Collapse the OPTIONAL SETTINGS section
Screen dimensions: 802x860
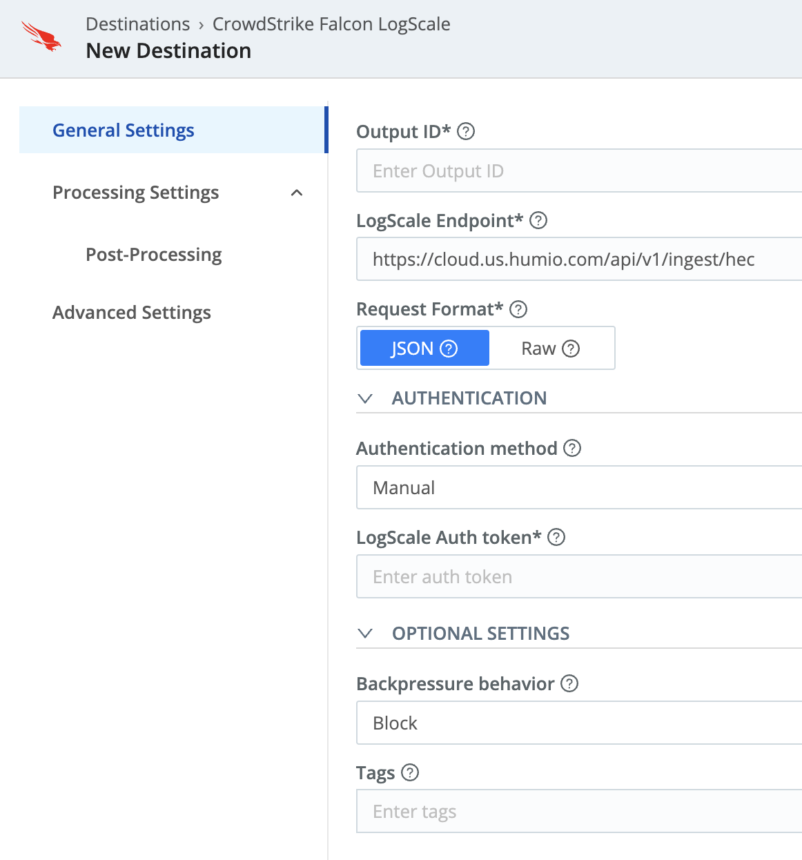[366, 634]
